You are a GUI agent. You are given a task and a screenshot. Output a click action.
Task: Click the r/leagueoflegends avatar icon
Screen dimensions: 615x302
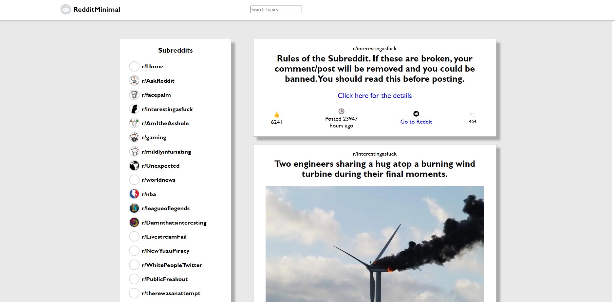pos(134,208)
